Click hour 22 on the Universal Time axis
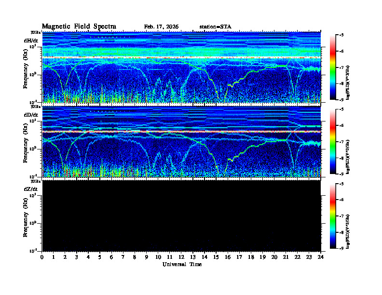 coord(297,257)
